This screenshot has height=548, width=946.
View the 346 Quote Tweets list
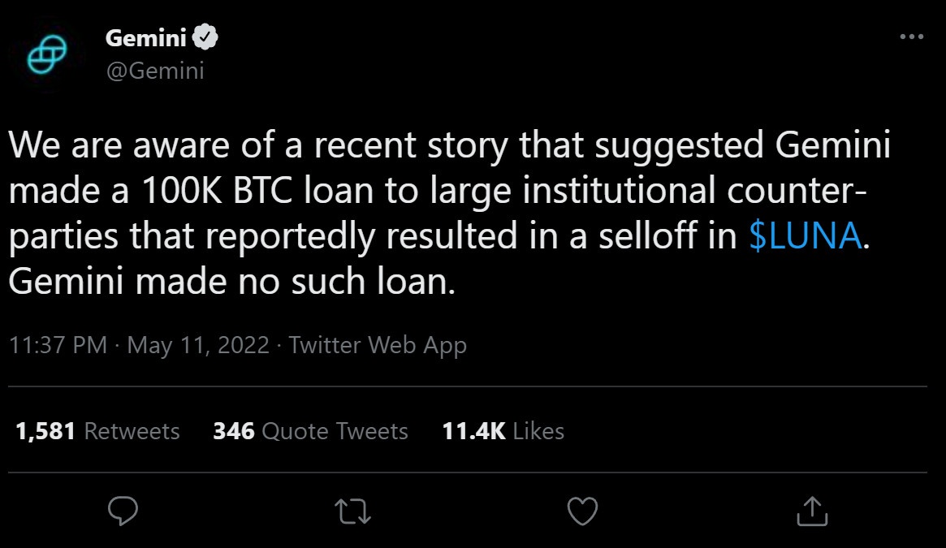pos(310,430)
